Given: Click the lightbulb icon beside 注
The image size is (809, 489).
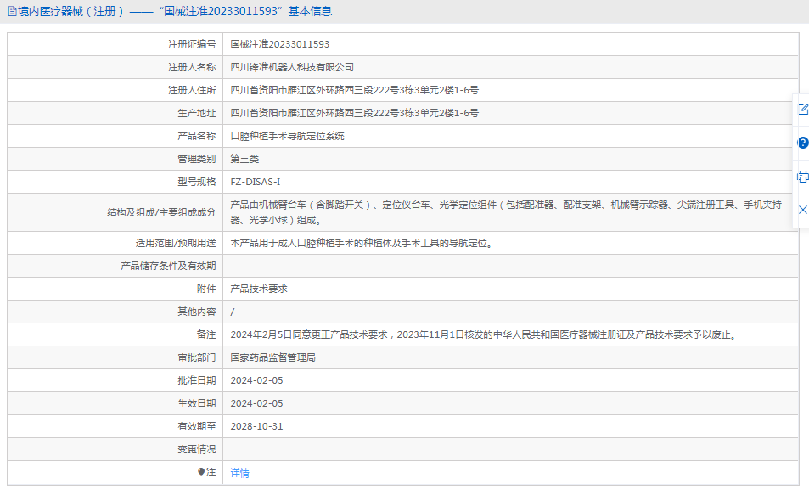Looking at the screenshot, I should pos(201,472).
